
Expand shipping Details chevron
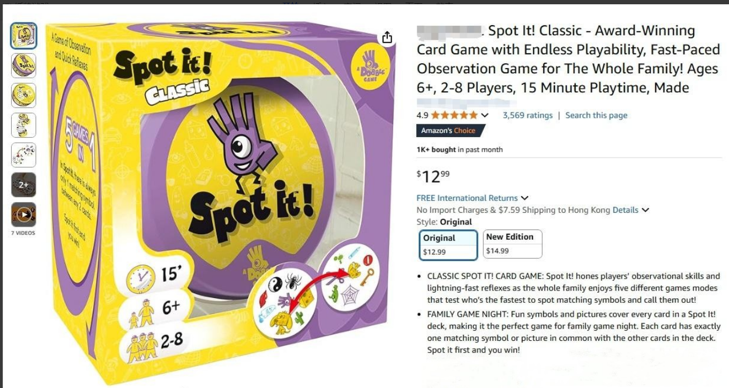[x=645, y=210]
